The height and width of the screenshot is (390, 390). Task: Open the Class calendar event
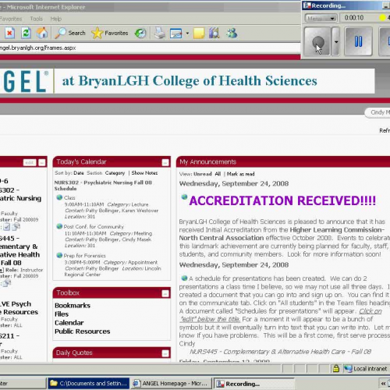click(69, 198)
